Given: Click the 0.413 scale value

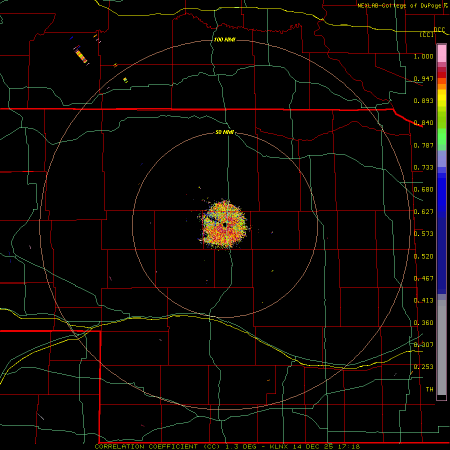Looking at the screenshot, I should click(x=423, y=300).
